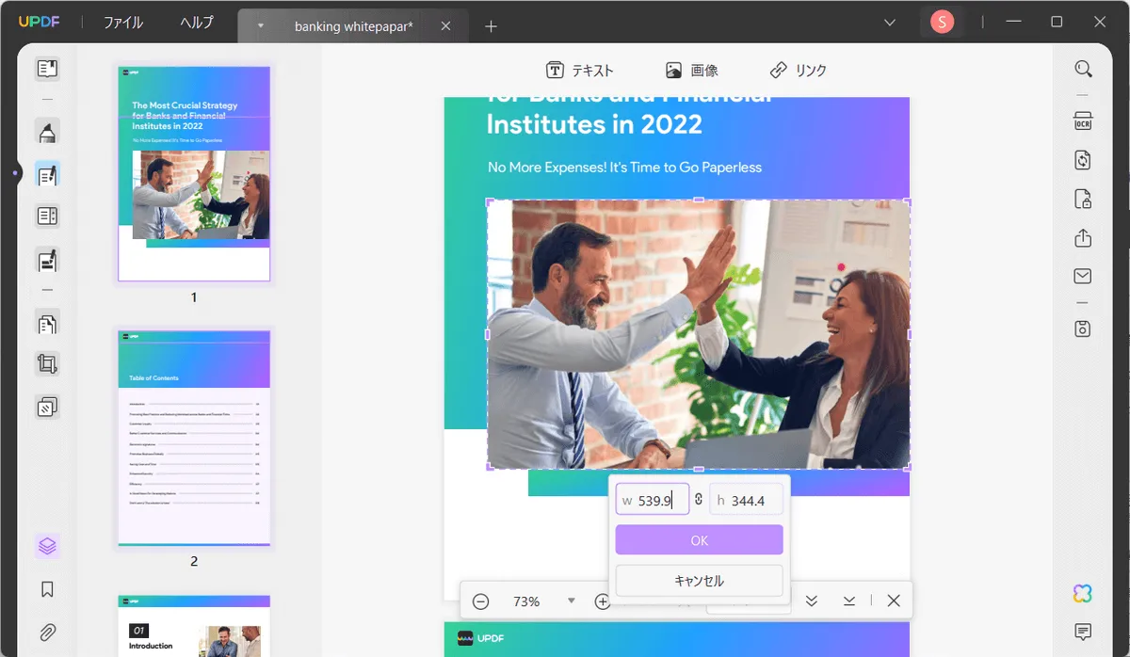Add a new tab

(491, 26)
